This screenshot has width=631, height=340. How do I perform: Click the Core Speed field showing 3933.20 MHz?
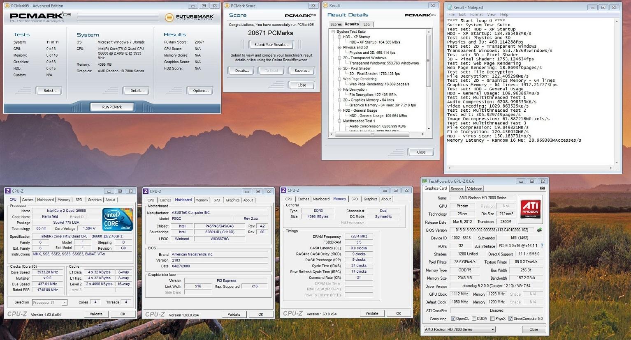click(48, 272)
